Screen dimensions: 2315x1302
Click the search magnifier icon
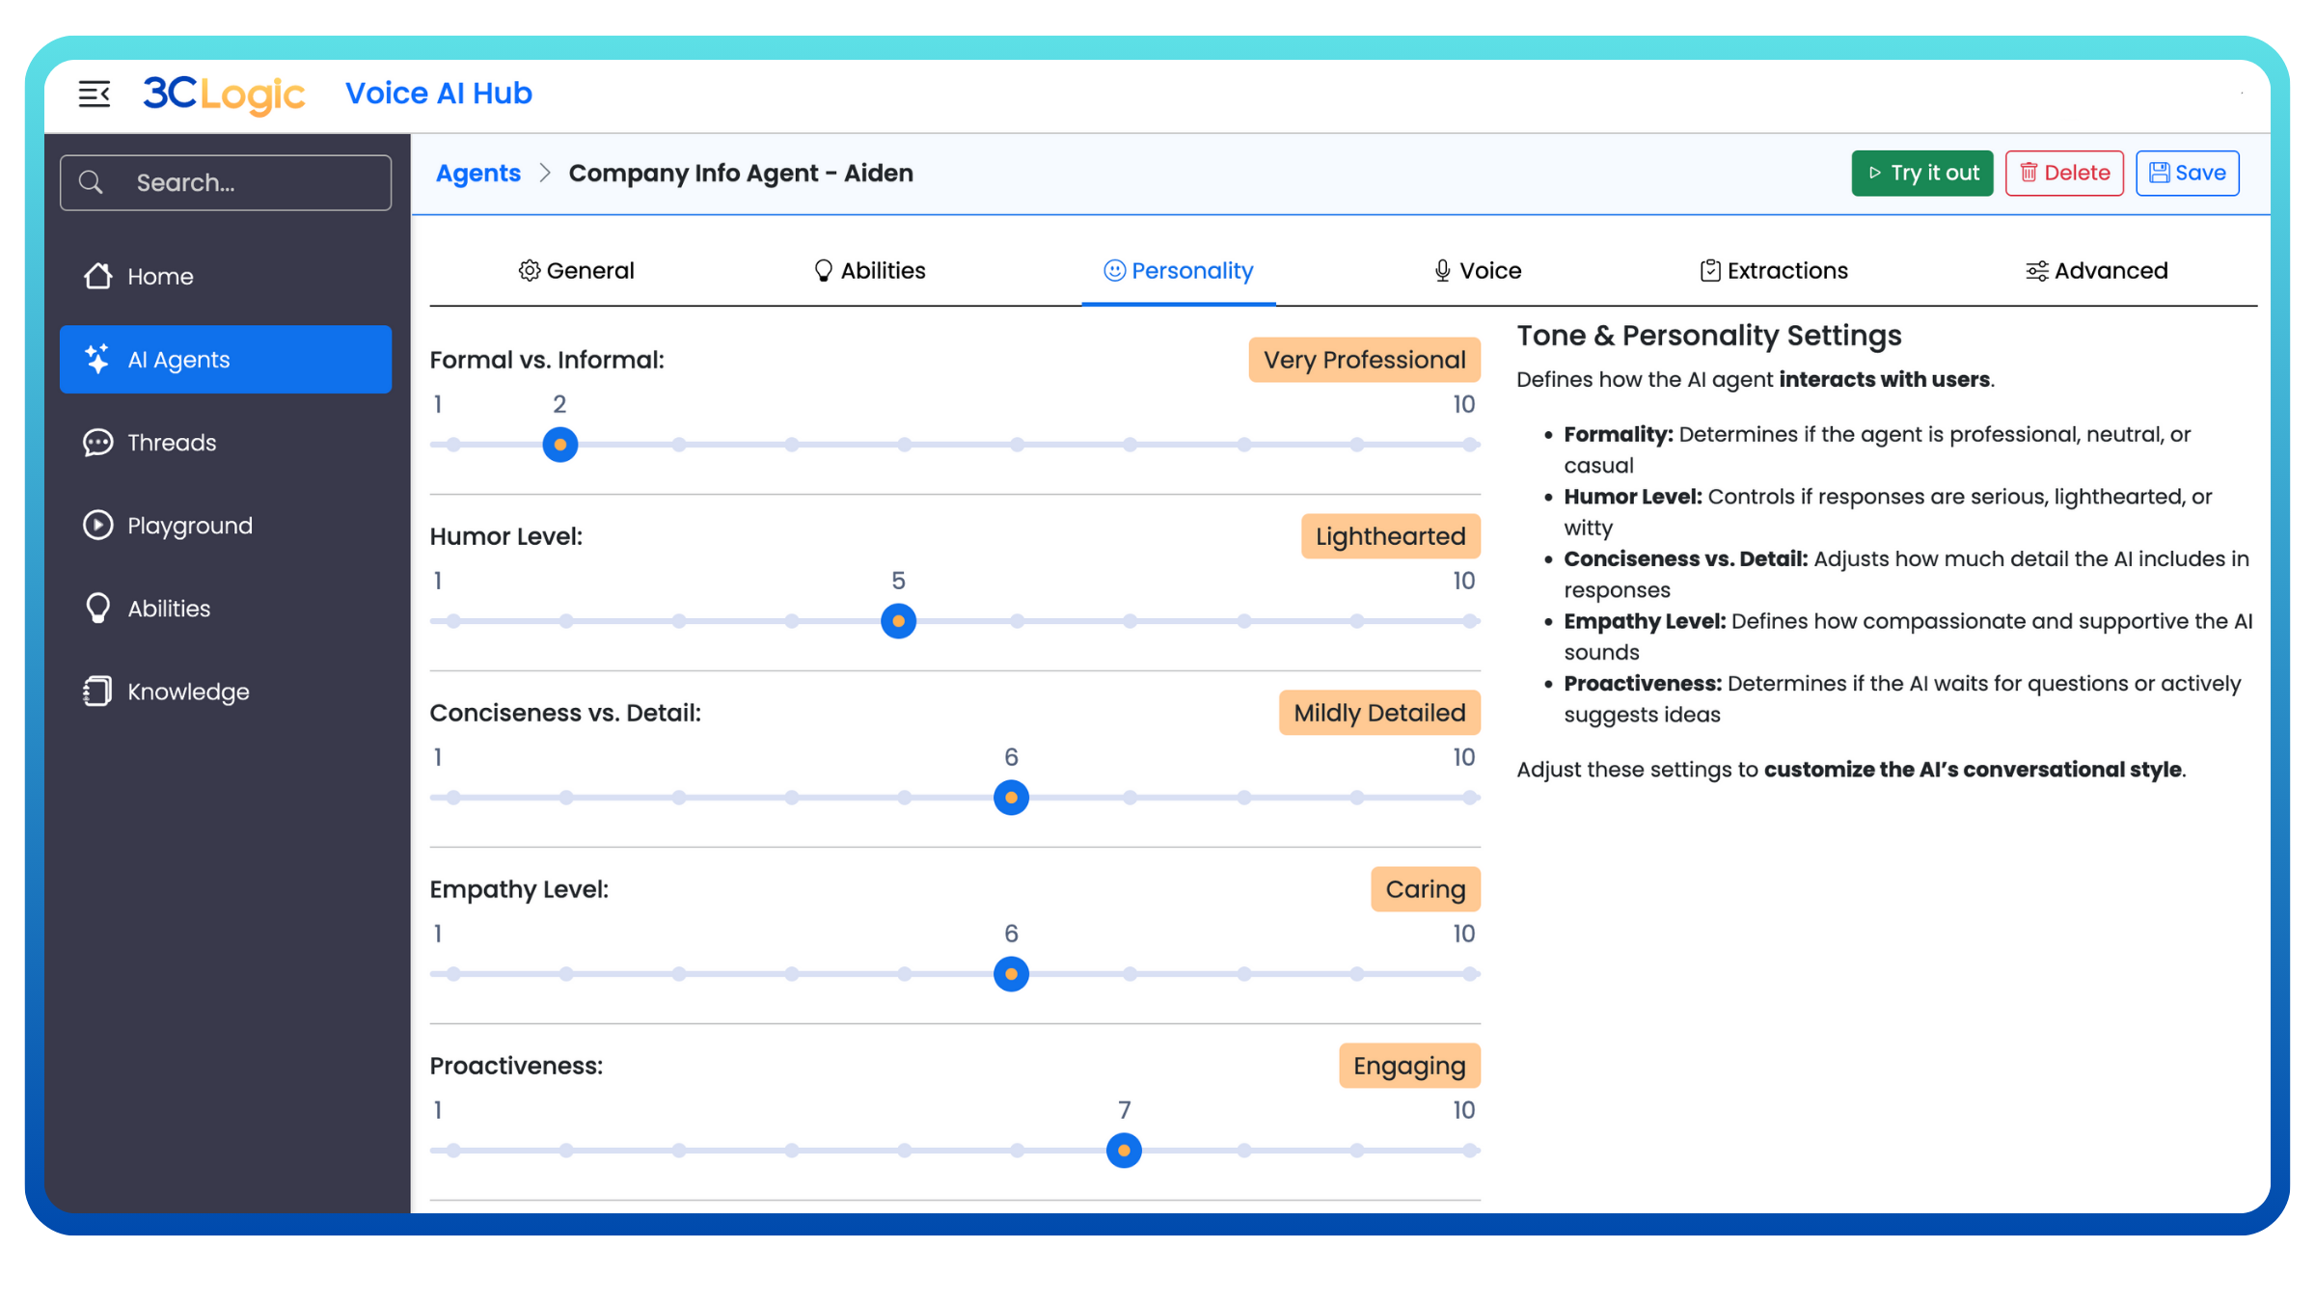[91, 182]
